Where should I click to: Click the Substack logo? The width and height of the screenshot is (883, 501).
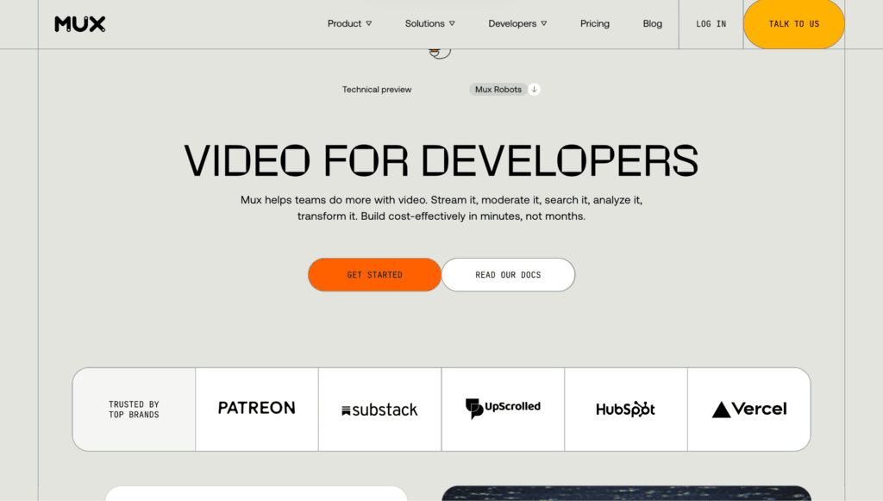(379, 410)
